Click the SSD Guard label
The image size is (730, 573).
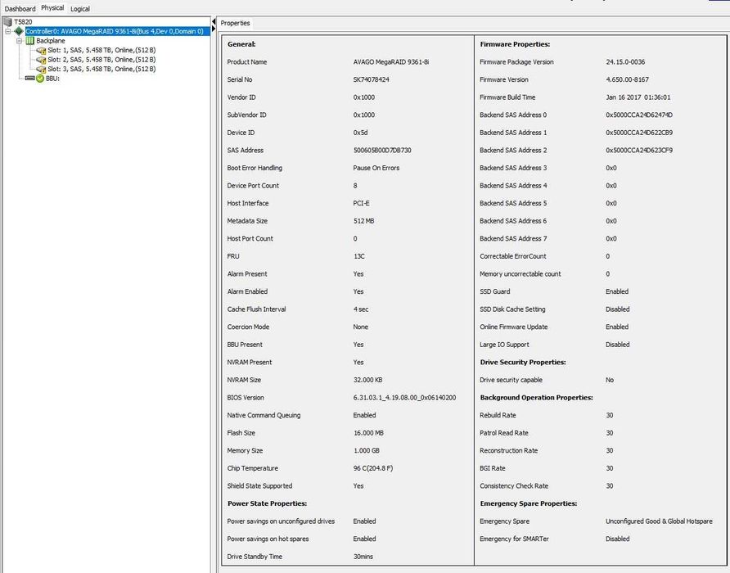coord(495,291)
